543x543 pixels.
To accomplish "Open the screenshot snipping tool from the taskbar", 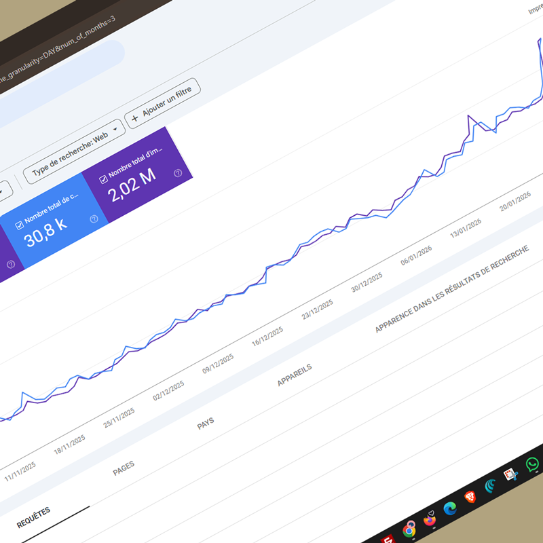I will 509,475.
